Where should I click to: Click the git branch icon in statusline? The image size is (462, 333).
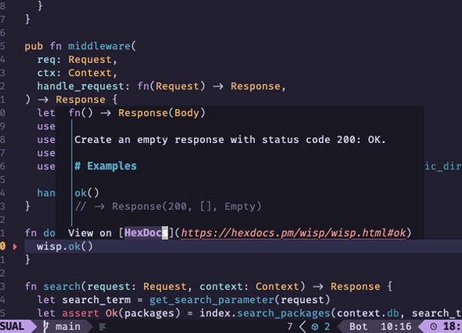point(47,327)
